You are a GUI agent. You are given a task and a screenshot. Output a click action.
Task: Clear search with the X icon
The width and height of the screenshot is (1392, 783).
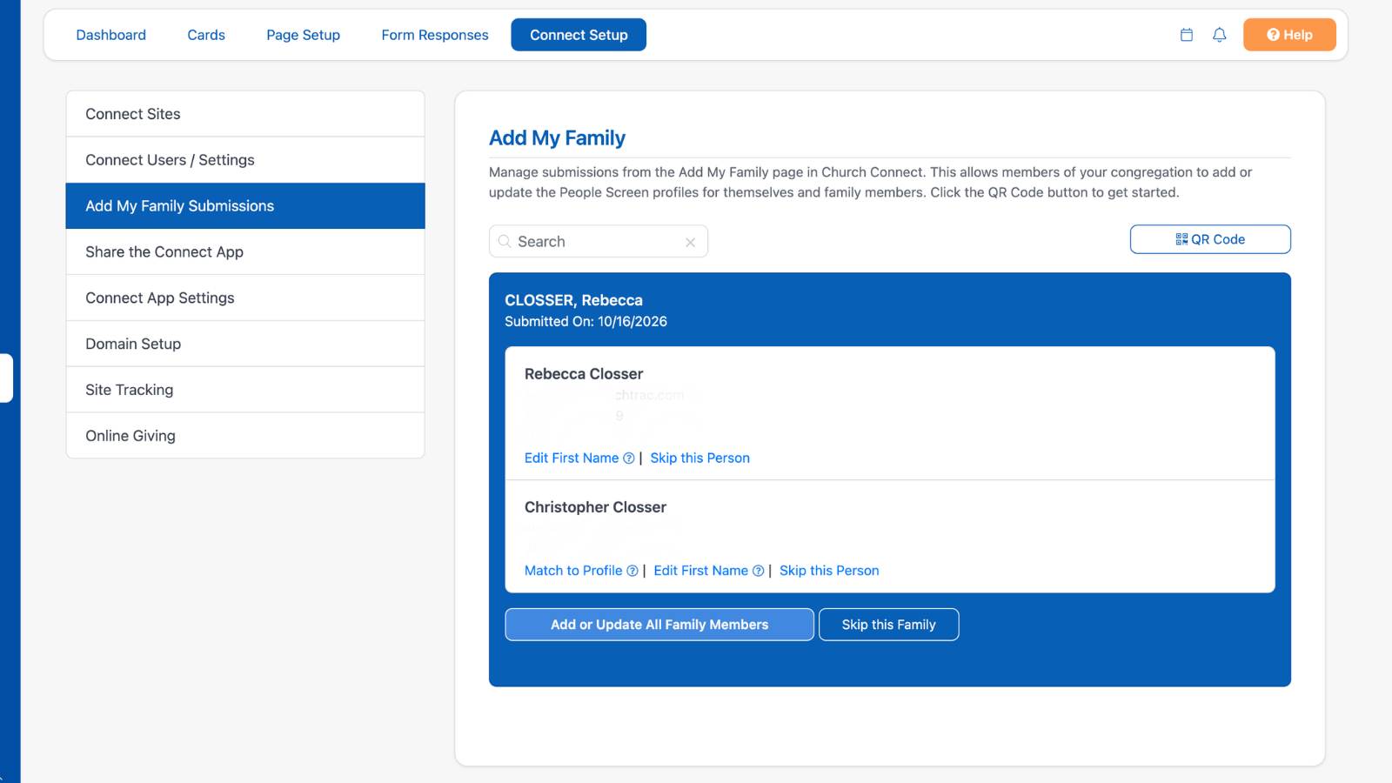click(x=690, y=242)
